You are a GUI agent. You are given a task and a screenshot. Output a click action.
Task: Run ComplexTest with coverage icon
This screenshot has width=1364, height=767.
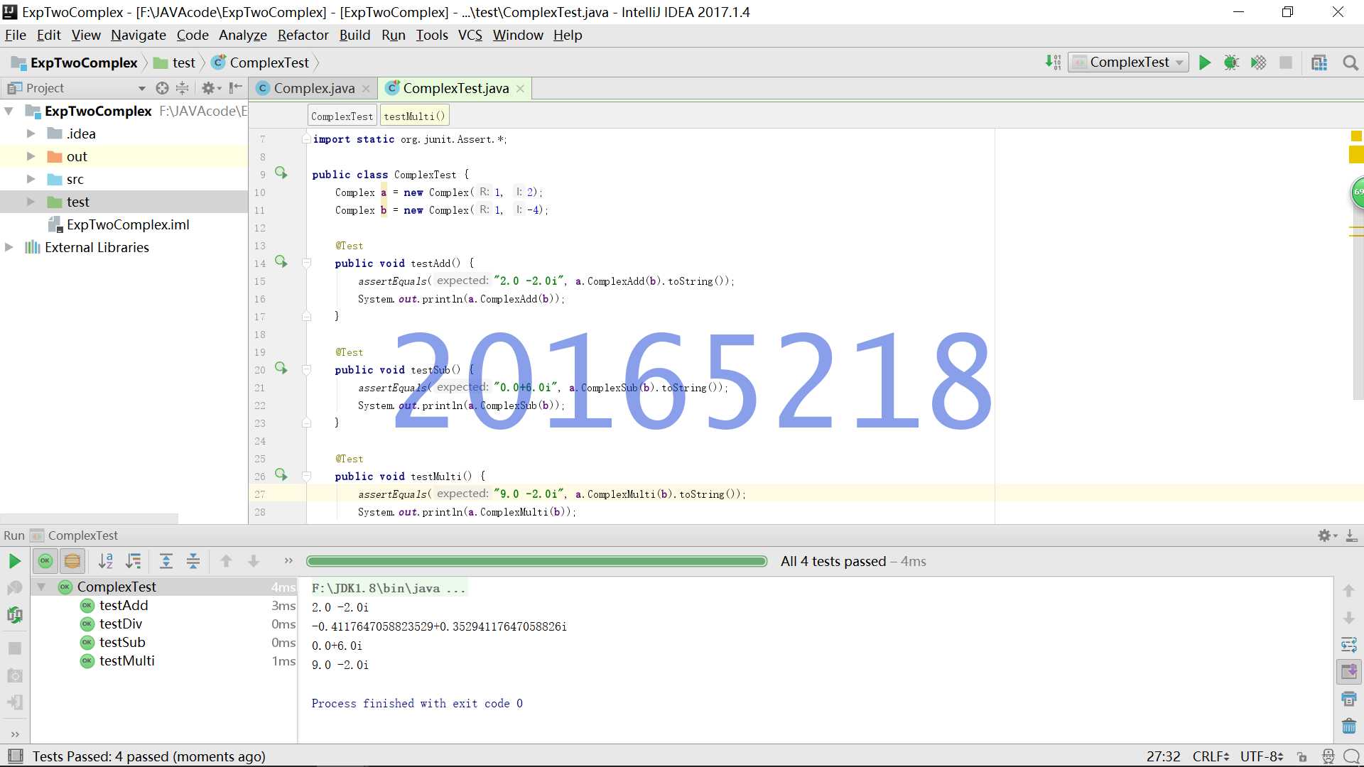click(1258, 62)
